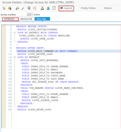The width and height of the screenshot is (121, 132).
Task: Click line MODULE LISTE_EXIT_COMMAND AT EXIT-COMMAND
Action: [x=48, y=51]
